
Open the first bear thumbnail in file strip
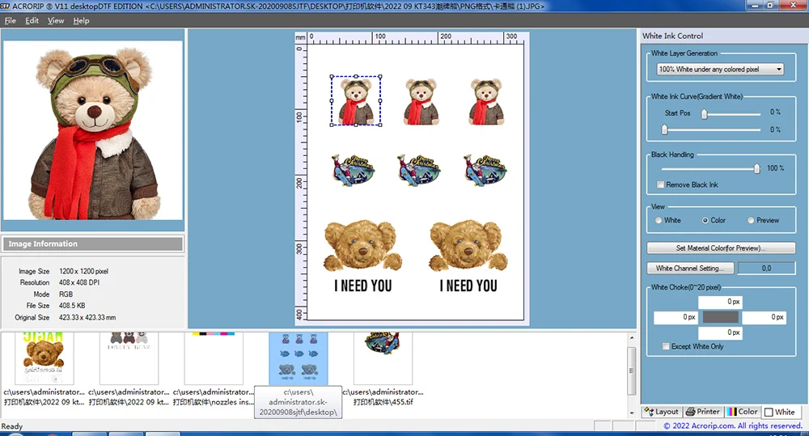tap(44, 358)
